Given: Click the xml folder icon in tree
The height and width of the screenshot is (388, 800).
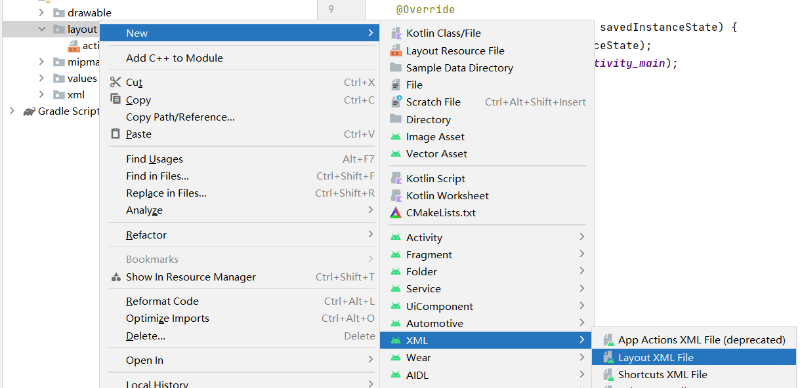Looking at the screenshot, I should coord(59,94).
